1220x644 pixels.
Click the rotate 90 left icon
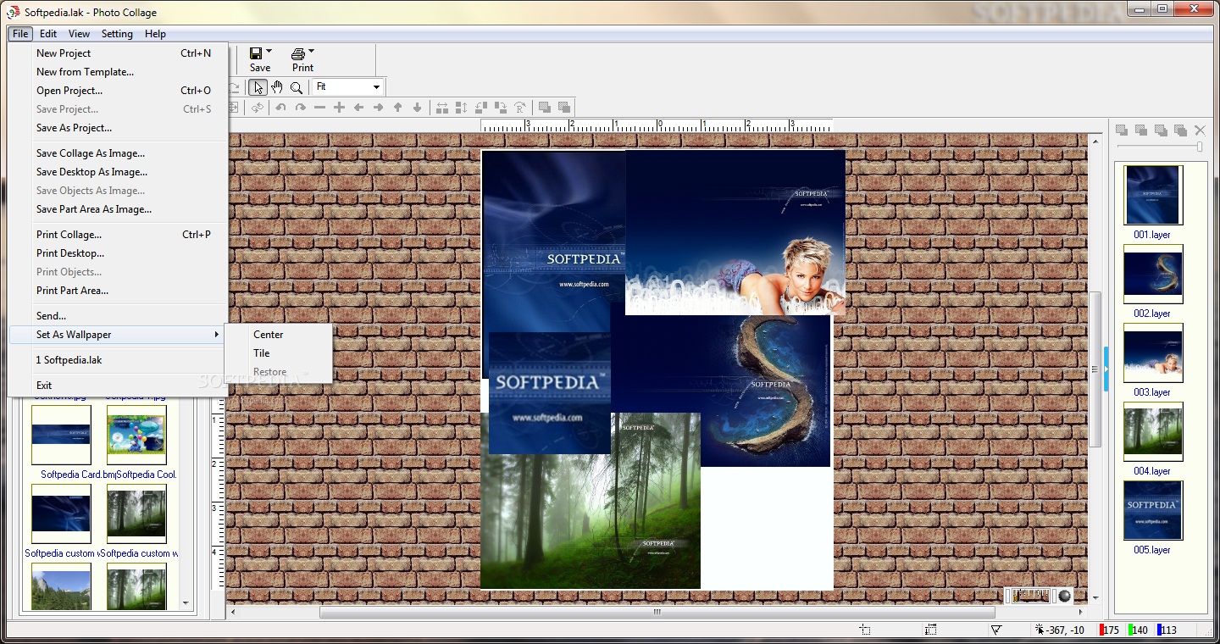(480, 108)
